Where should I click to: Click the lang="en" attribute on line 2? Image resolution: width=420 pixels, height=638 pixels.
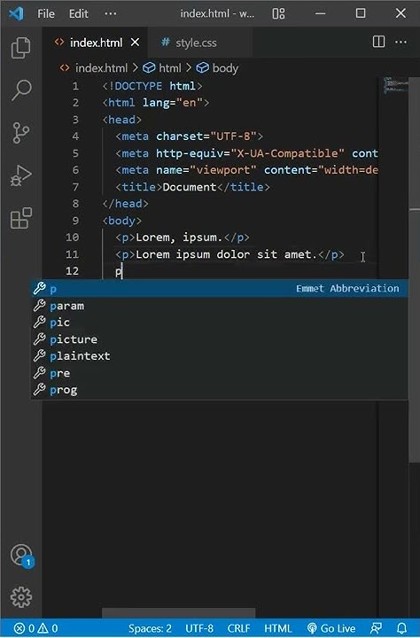coord(173,103)
